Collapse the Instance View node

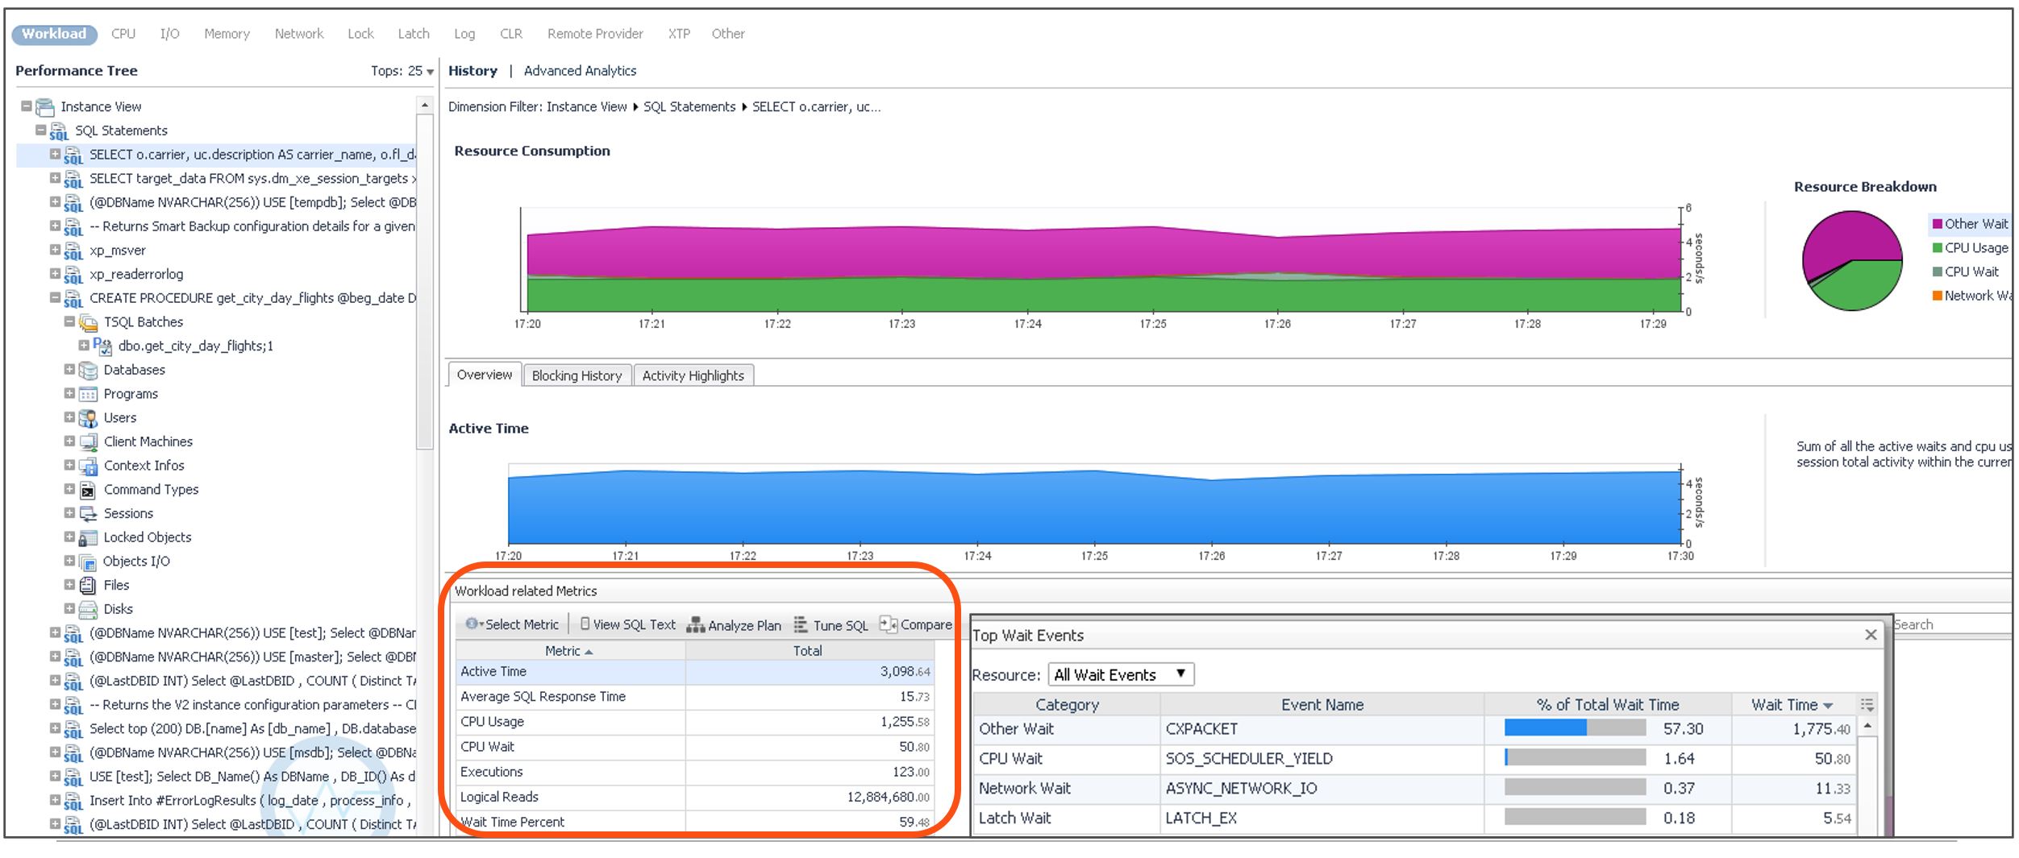[x=27, y=106]
